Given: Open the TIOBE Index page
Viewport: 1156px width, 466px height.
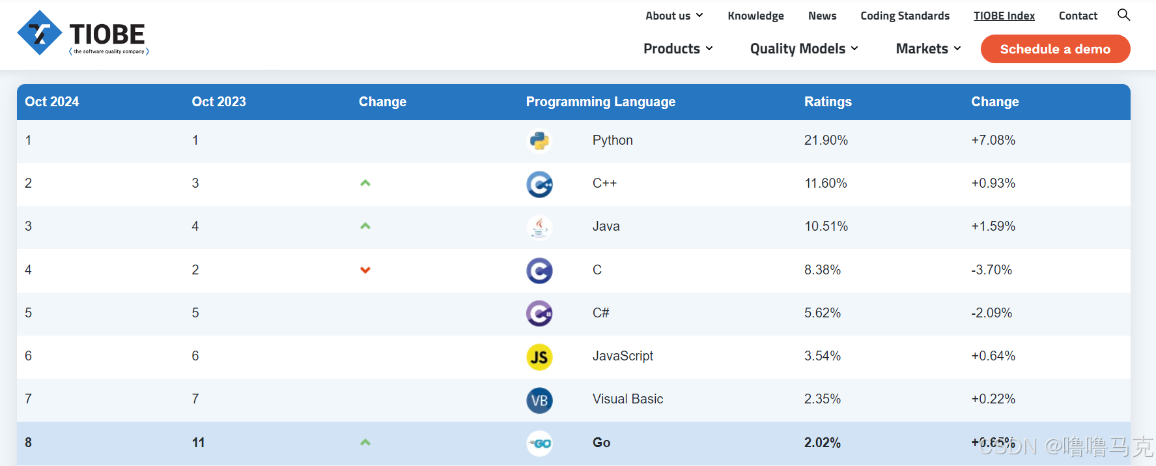Looking at the screenshot, I should (x=1004, y=16).
